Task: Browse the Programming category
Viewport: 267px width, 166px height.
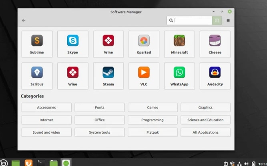Action: point(153,120)
